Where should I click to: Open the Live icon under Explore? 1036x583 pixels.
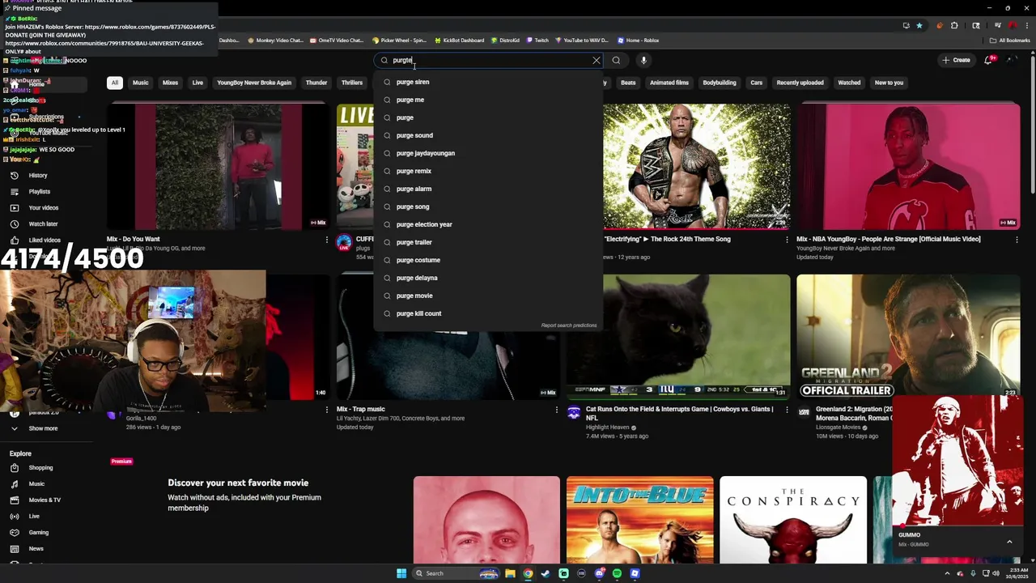[x=15, y=516]
